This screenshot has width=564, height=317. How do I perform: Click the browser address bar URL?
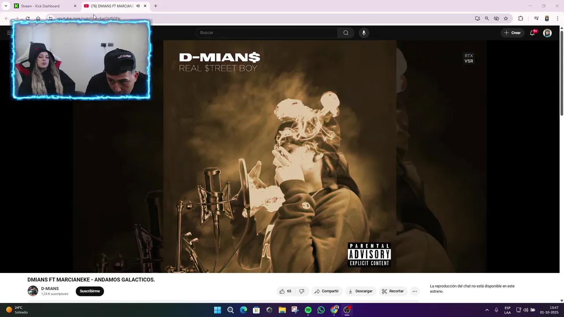tap(88, 18)
